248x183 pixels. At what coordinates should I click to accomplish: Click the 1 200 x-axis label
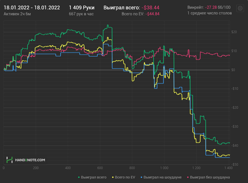pos(196,168)
